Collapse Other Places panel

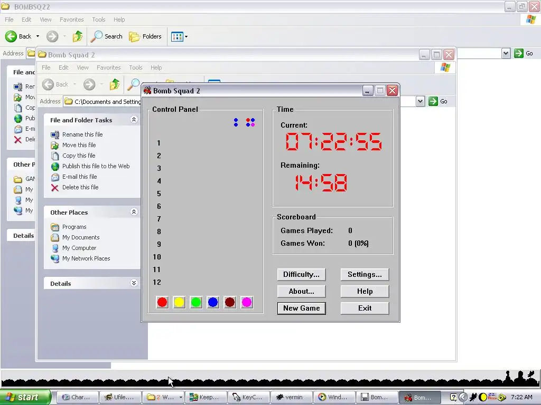134,212
